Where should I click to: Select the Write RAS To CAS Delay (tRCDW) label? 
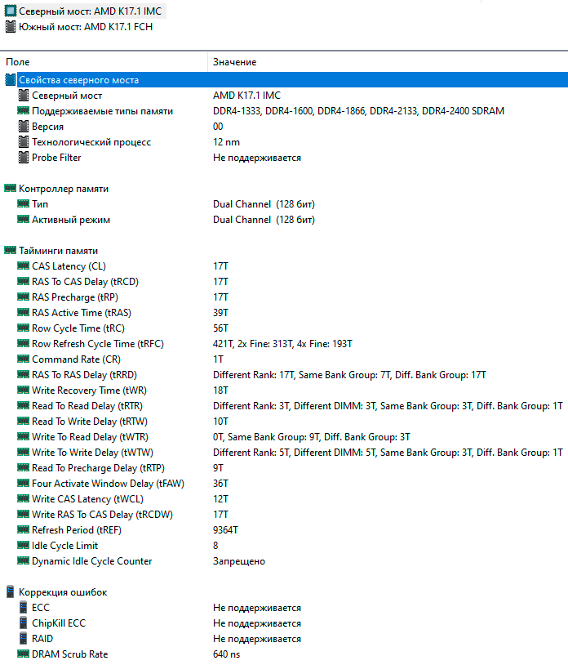[x=103, y=515]
